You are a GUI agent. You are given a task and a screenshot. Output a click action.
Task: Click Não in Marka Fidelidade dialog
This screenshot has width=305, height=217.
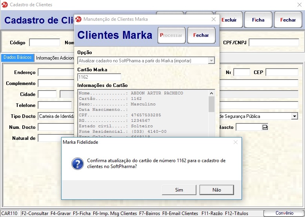(x=217, y=190)
